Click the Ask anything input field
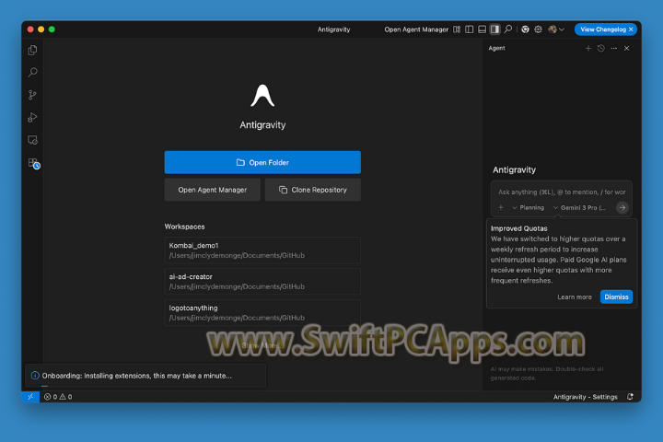Screen dimensions: 663x442 [x=562, y=192]
